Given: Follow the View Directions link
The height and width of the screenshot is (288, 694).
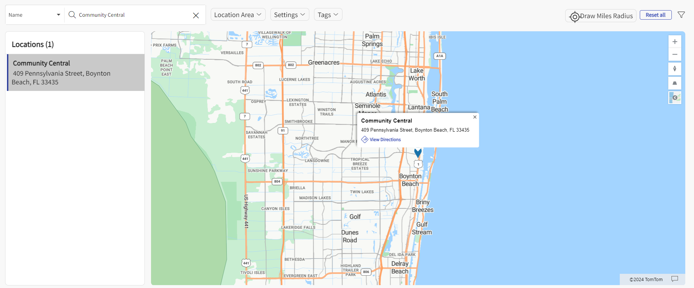Looking at the screenshot, I should (x=385, y=140).
